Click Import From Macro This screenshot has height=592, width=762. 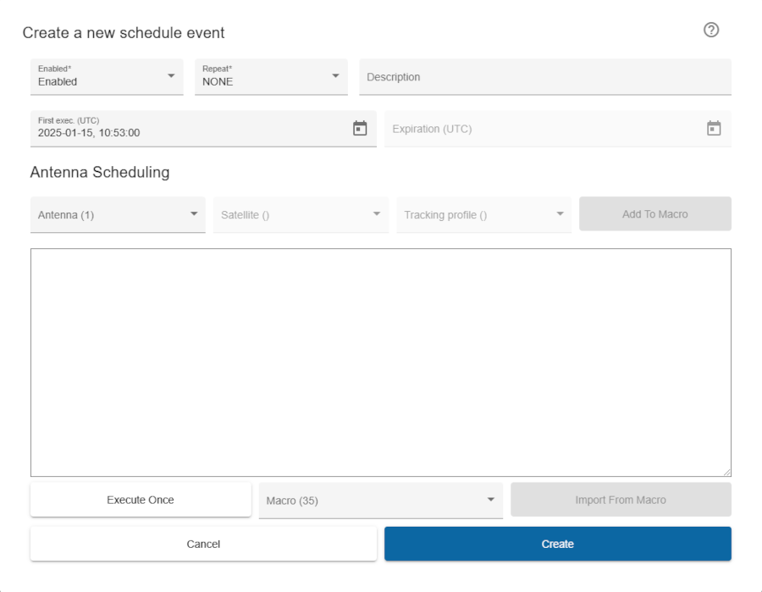tap(621, 500)
